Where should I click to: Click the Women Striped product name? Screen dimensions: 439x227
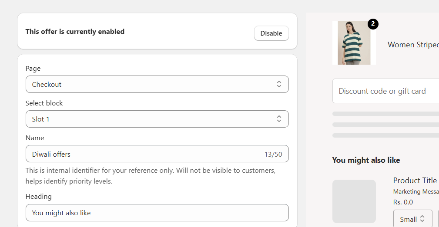tap(412, 45)
